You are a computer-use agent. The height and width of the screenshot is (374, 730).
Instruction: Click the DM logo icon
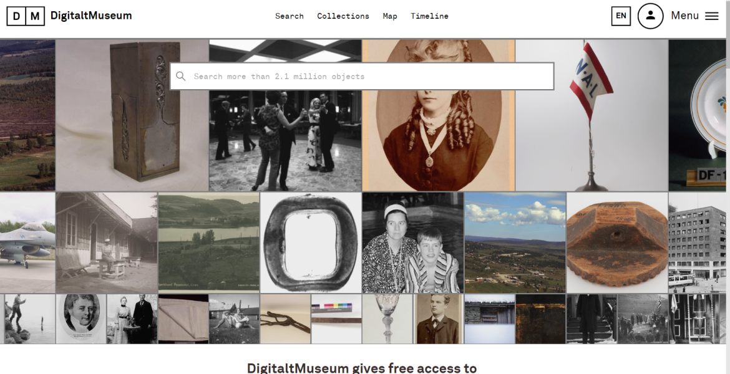pos(26,16)
